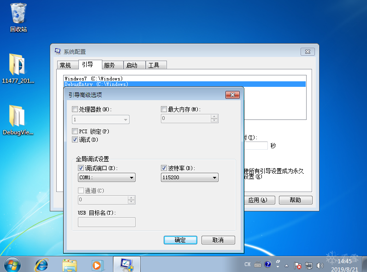Enable the maximum memory checkbox
The height and width of the screenshot is (272, 367).
click(x=164, y=109)
